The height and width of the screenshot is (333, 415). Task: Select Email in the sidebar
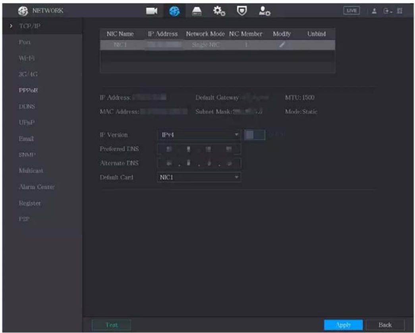pyautogui.click(x=26, y=139)
